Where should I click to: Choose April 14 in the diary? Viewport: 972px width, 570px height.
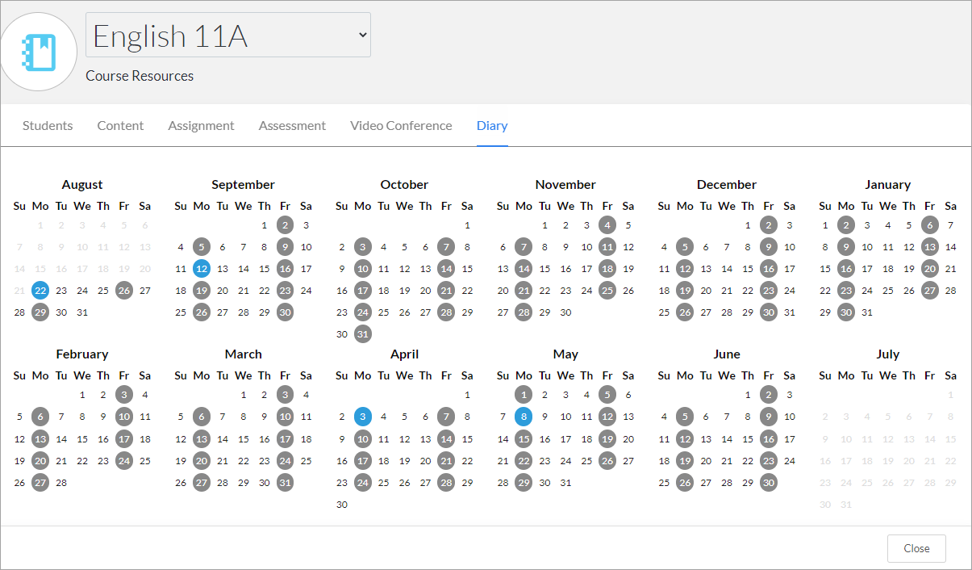447,439
